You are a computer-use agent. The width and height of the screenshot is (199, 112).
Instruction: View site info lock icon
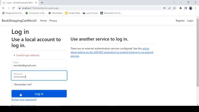coord(19,8)
